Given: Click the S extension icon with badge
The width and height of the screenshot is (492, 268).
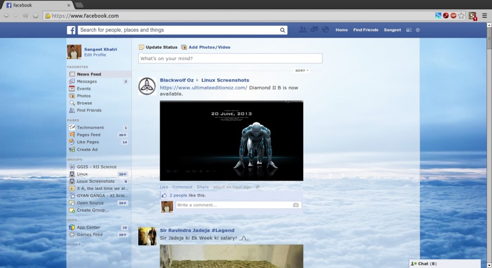Looking at the screenshot, I should tap(472, 16).
